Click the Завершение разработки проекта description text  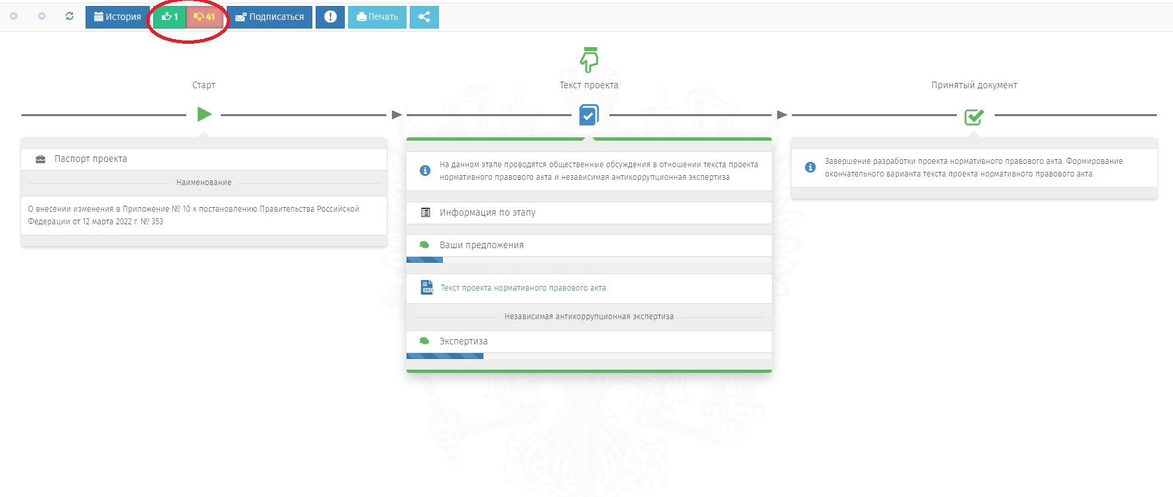(973, 167)
